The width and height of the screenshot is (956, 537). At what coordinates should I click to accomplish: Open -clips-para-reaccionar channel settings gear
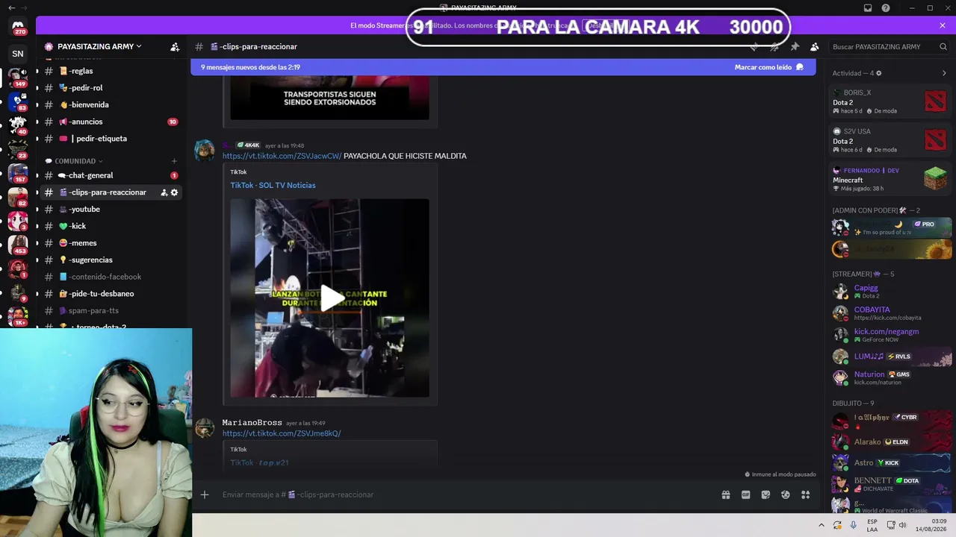click(x=175, y=192)
